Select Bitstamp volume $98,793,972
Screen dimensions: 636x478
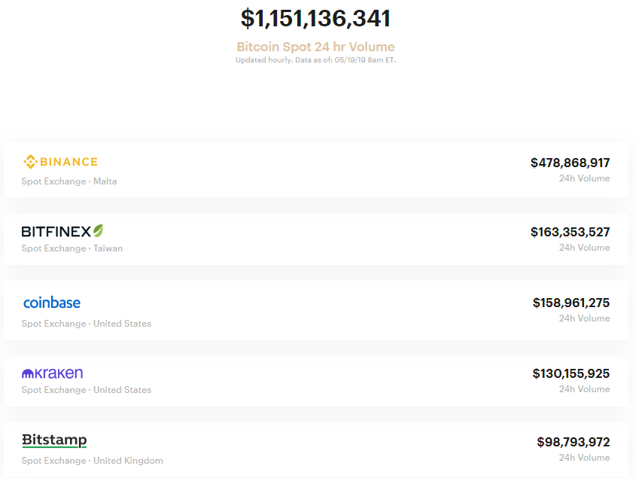click(573, 442)
